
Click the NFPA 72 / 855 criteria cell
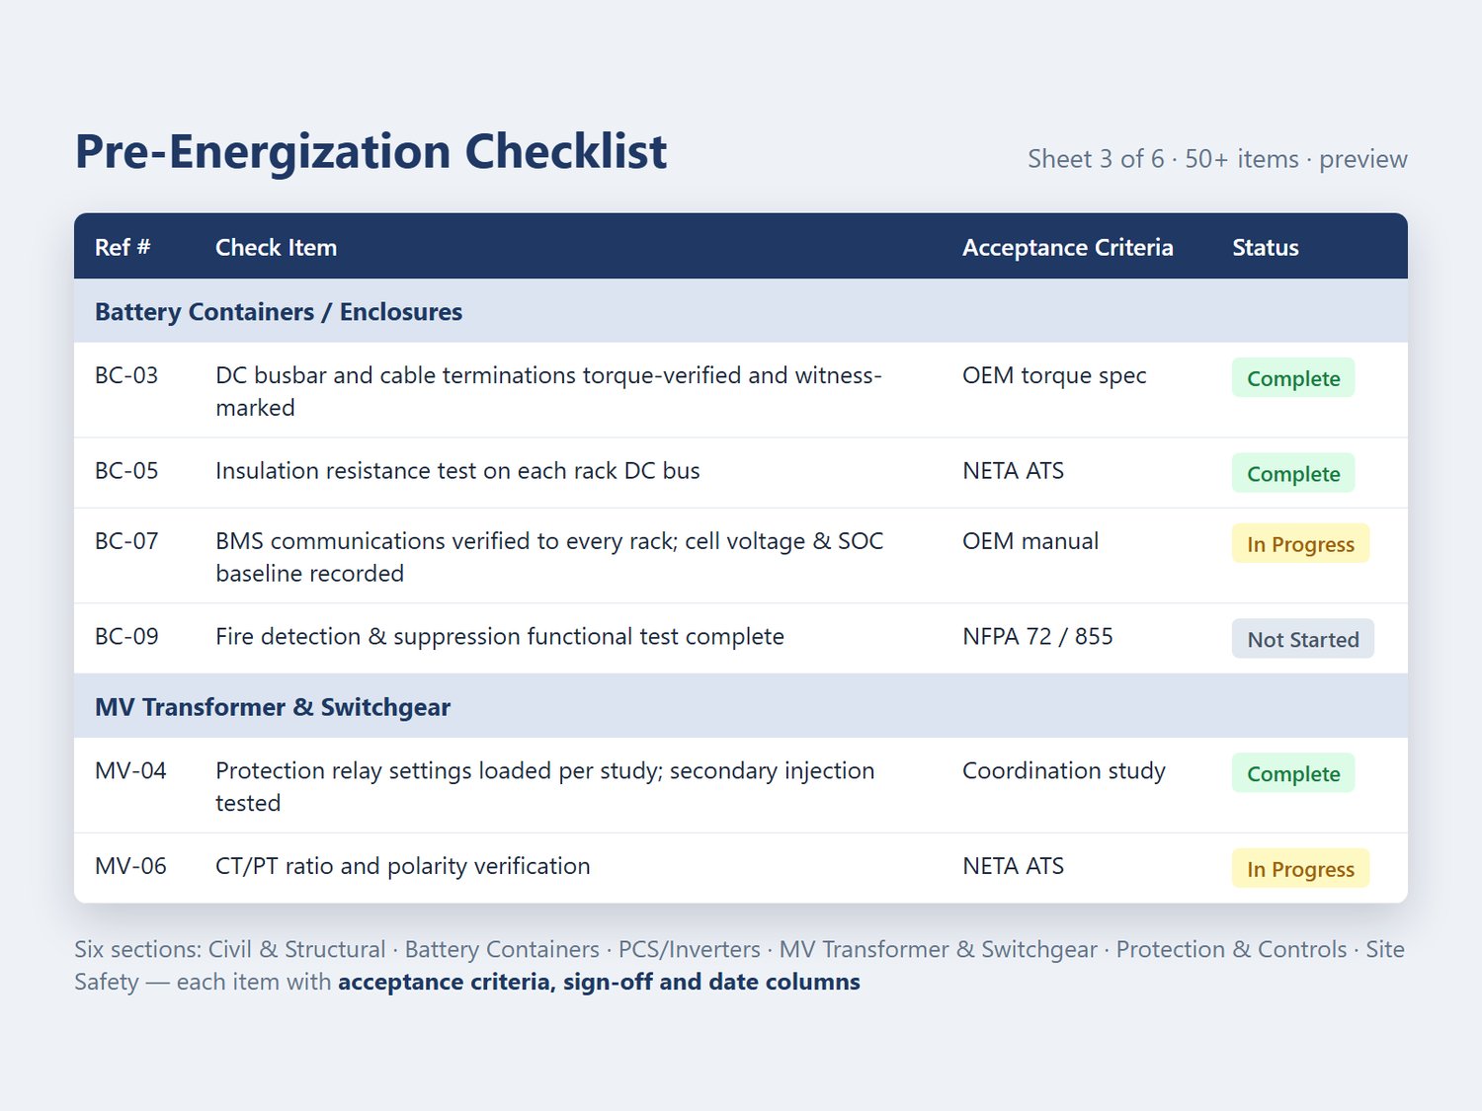(1037, 637)
